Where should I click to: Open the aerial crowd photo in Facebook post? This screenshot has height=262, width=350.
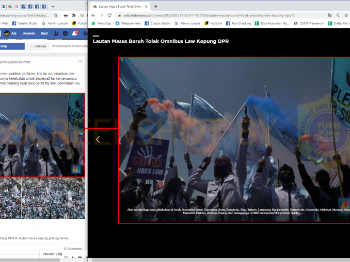[42, 198]
